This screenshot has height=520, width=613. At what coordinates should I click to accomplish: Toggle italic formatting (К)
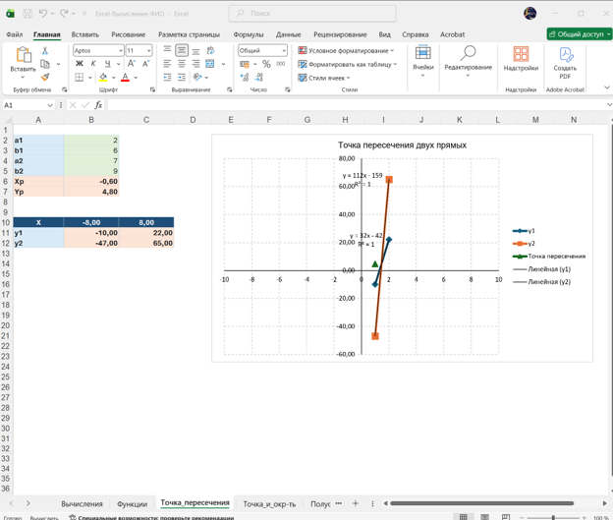(93, 64)
